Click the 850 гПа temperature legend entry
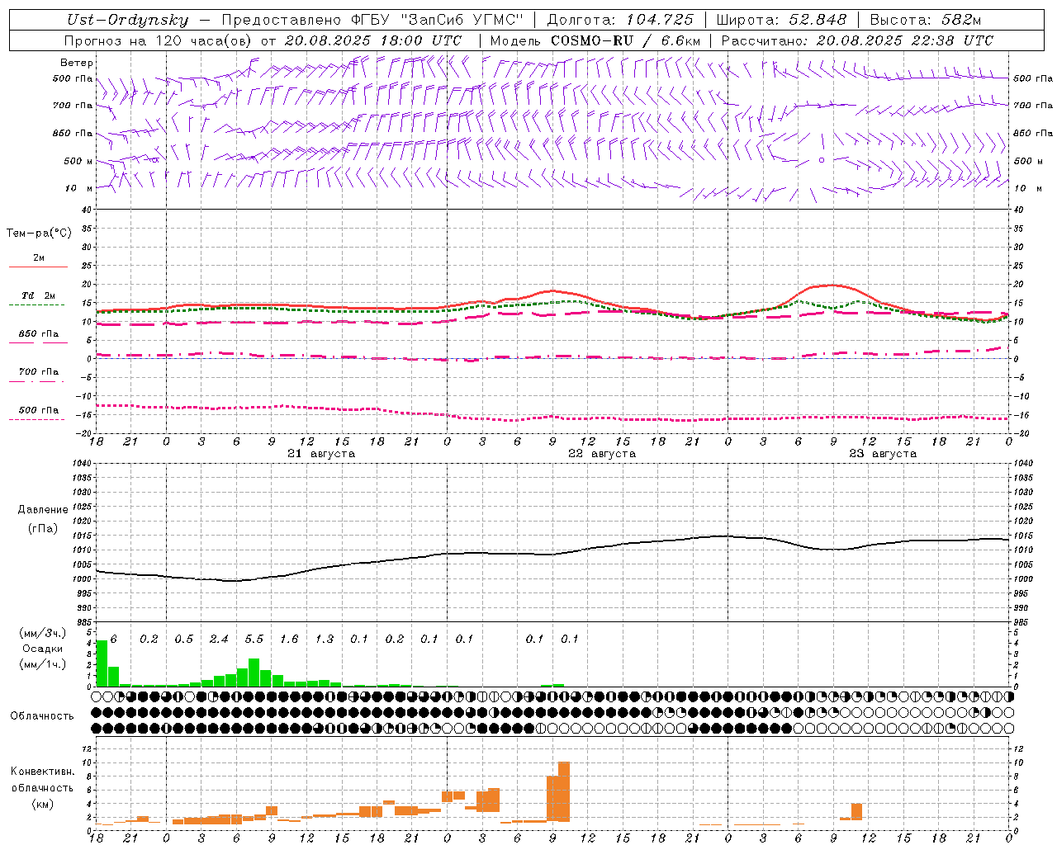The height and width of the screenshot is (845, 1057). point(38,334)
